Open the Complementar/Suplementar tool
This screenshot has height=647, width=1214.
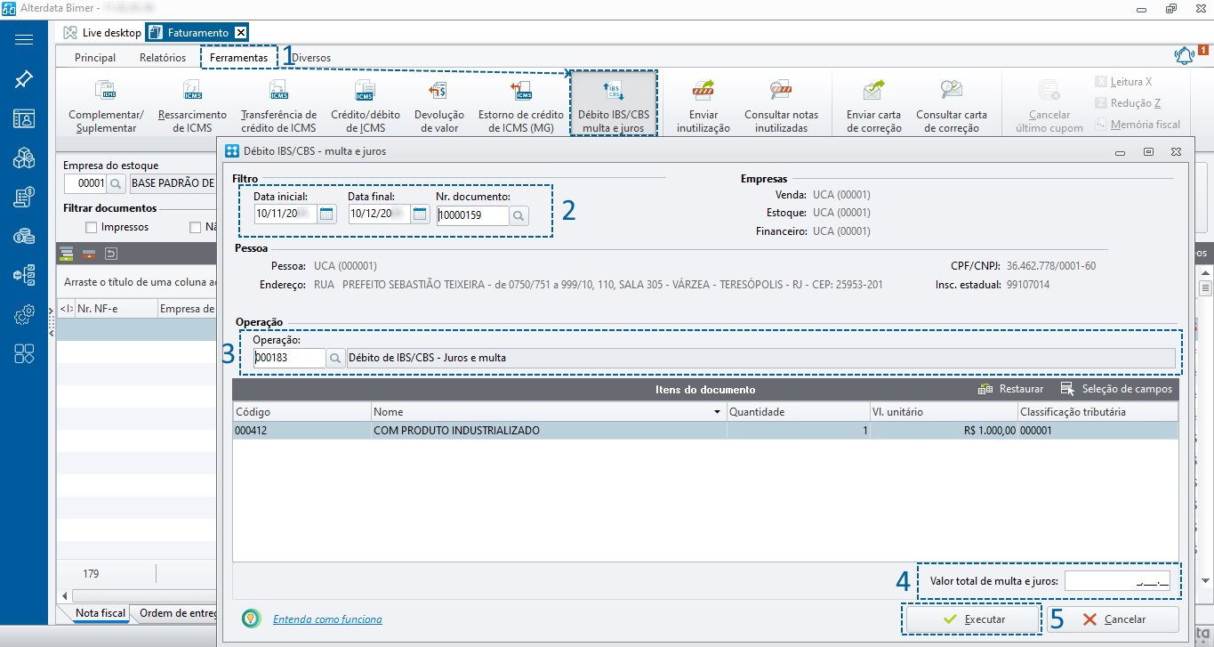tap(106, 105)
